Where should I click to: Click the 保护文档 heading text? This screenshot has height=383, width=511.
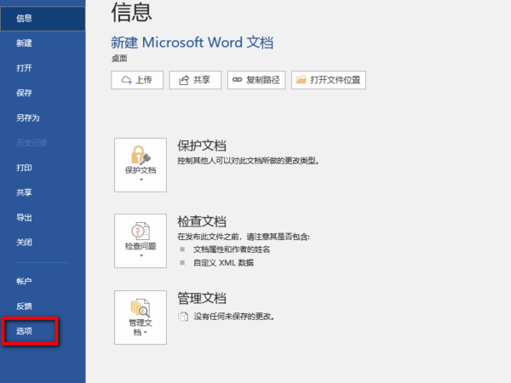point(202,146)
